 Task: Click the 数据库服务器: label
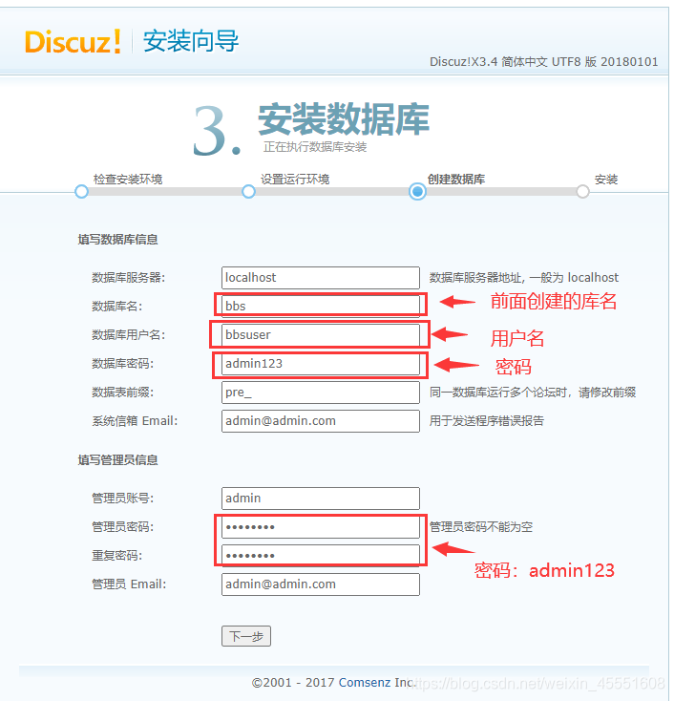coord(129,278)
